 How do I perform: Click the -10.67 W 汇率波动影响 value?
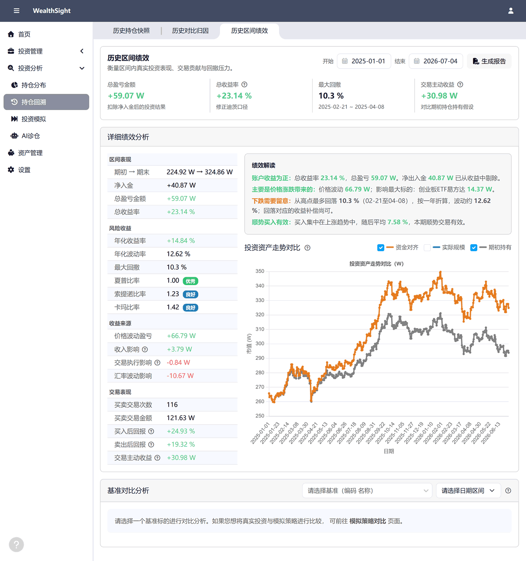tap(180, 376)
